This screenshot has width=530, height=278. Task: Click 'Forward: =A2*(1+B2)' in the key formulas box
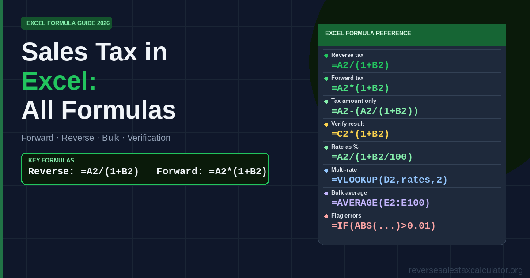click(x=212, y=171)
